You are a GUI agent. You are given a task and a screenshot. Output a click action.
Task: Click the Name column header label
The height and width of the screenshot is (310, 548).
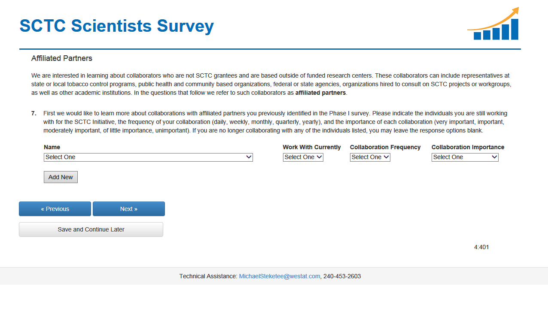coord(52,147)
